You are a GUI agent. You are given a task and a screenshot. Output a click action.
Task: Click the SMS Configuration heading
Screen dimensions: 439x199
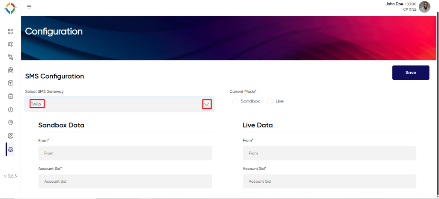point(54,76)
